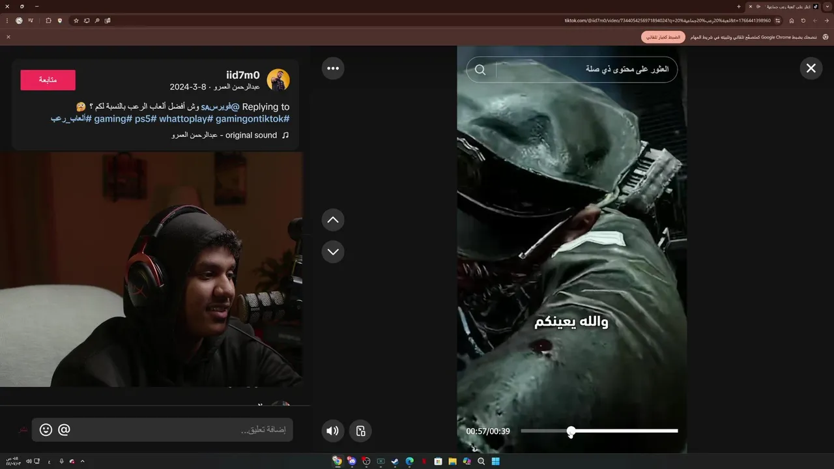Set Chrome as default with الضبط كخيار تلقائي
834x469 pixels.
coord(663,37)
